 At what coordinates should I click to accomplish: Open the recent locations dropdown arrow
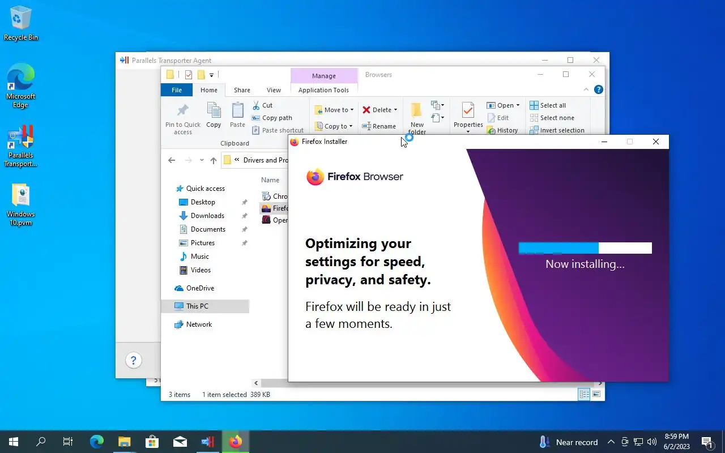(202, 160)
